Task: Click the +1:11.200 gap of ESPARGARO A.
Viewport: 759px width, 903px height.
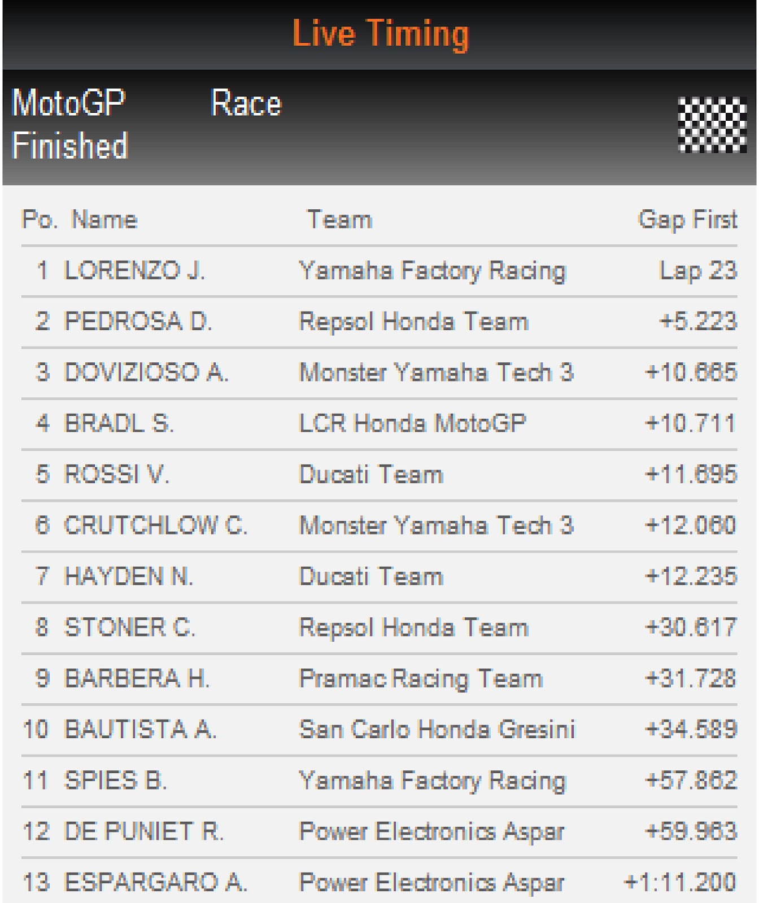Action: (x=680, y=882)
